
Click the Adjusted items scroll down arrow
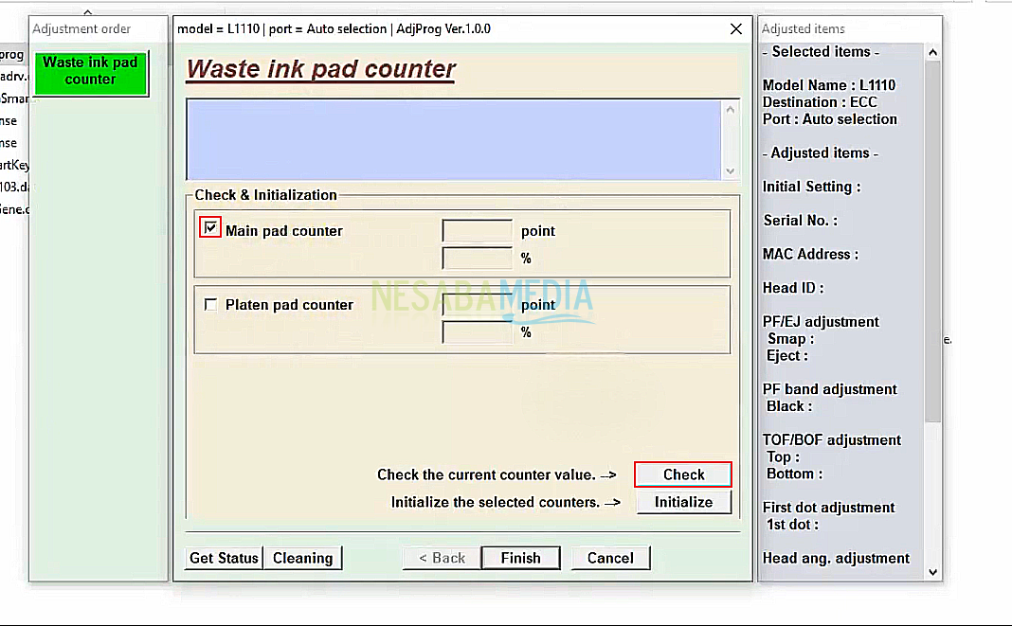point(932,571)
